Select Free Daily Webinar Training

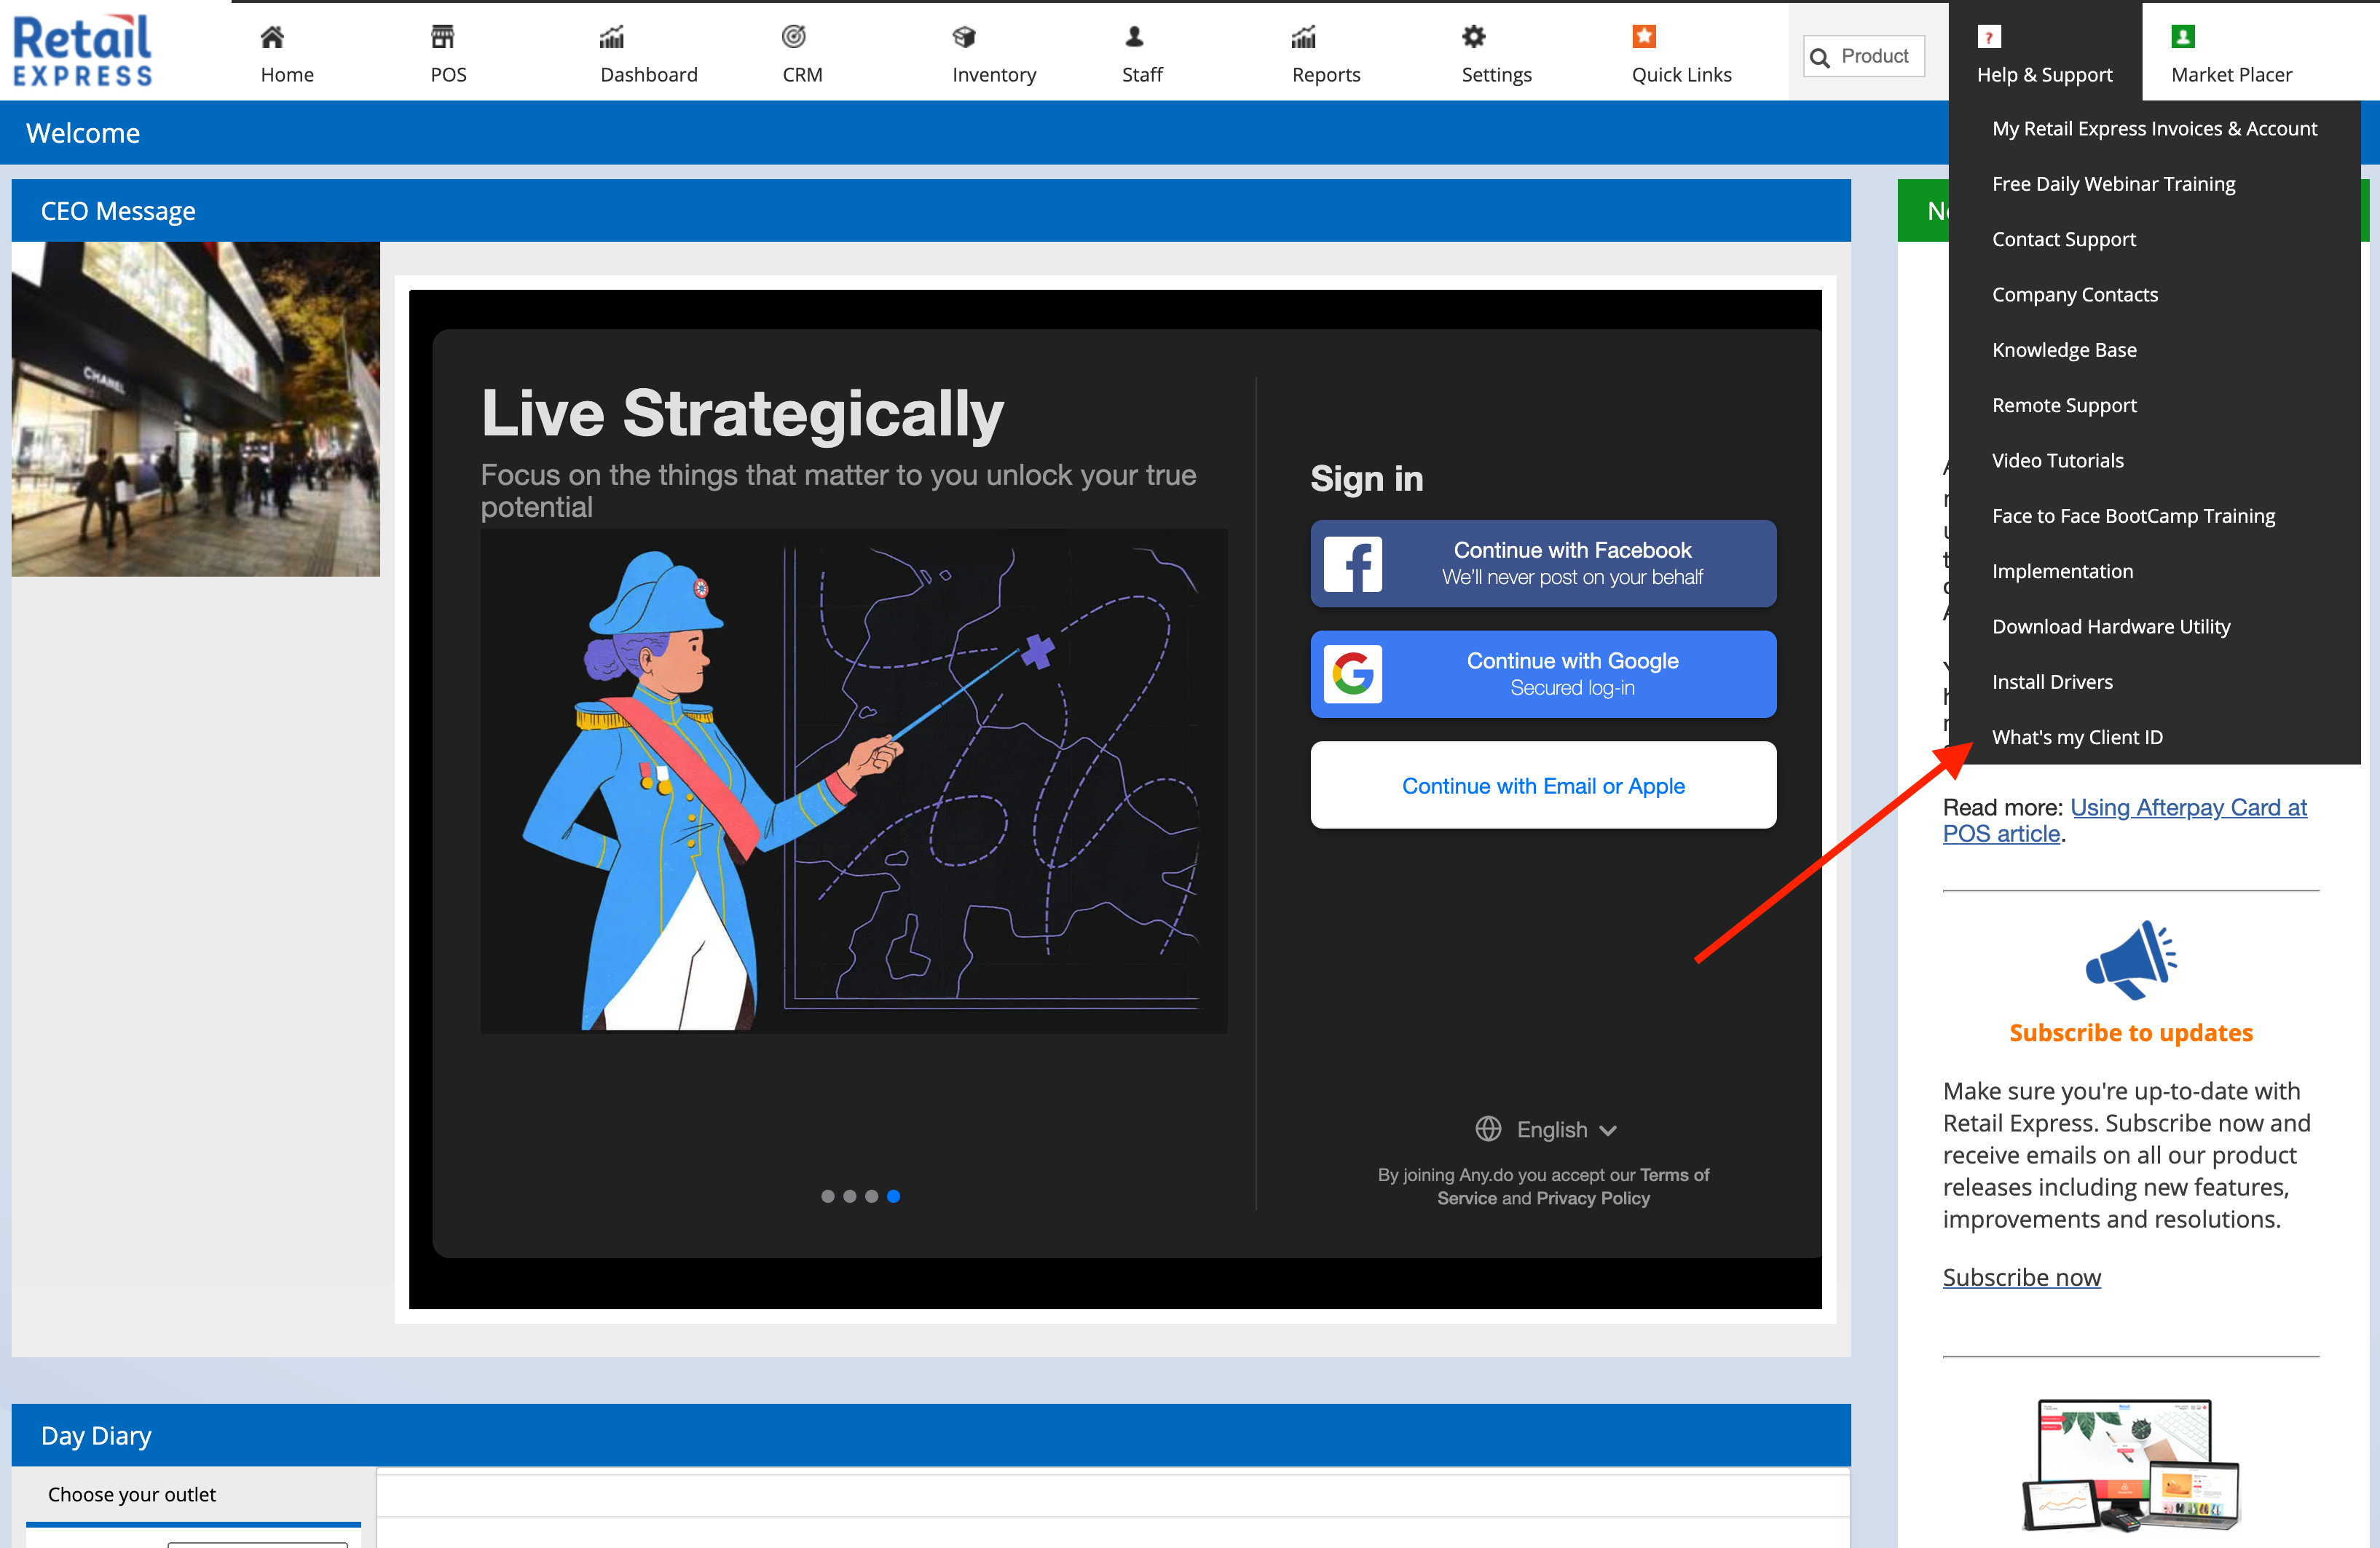[x=2154, y=184]
